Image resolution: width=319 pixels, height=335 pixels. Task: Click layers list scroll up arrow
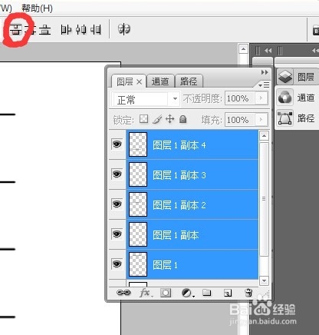click(264, 135)
